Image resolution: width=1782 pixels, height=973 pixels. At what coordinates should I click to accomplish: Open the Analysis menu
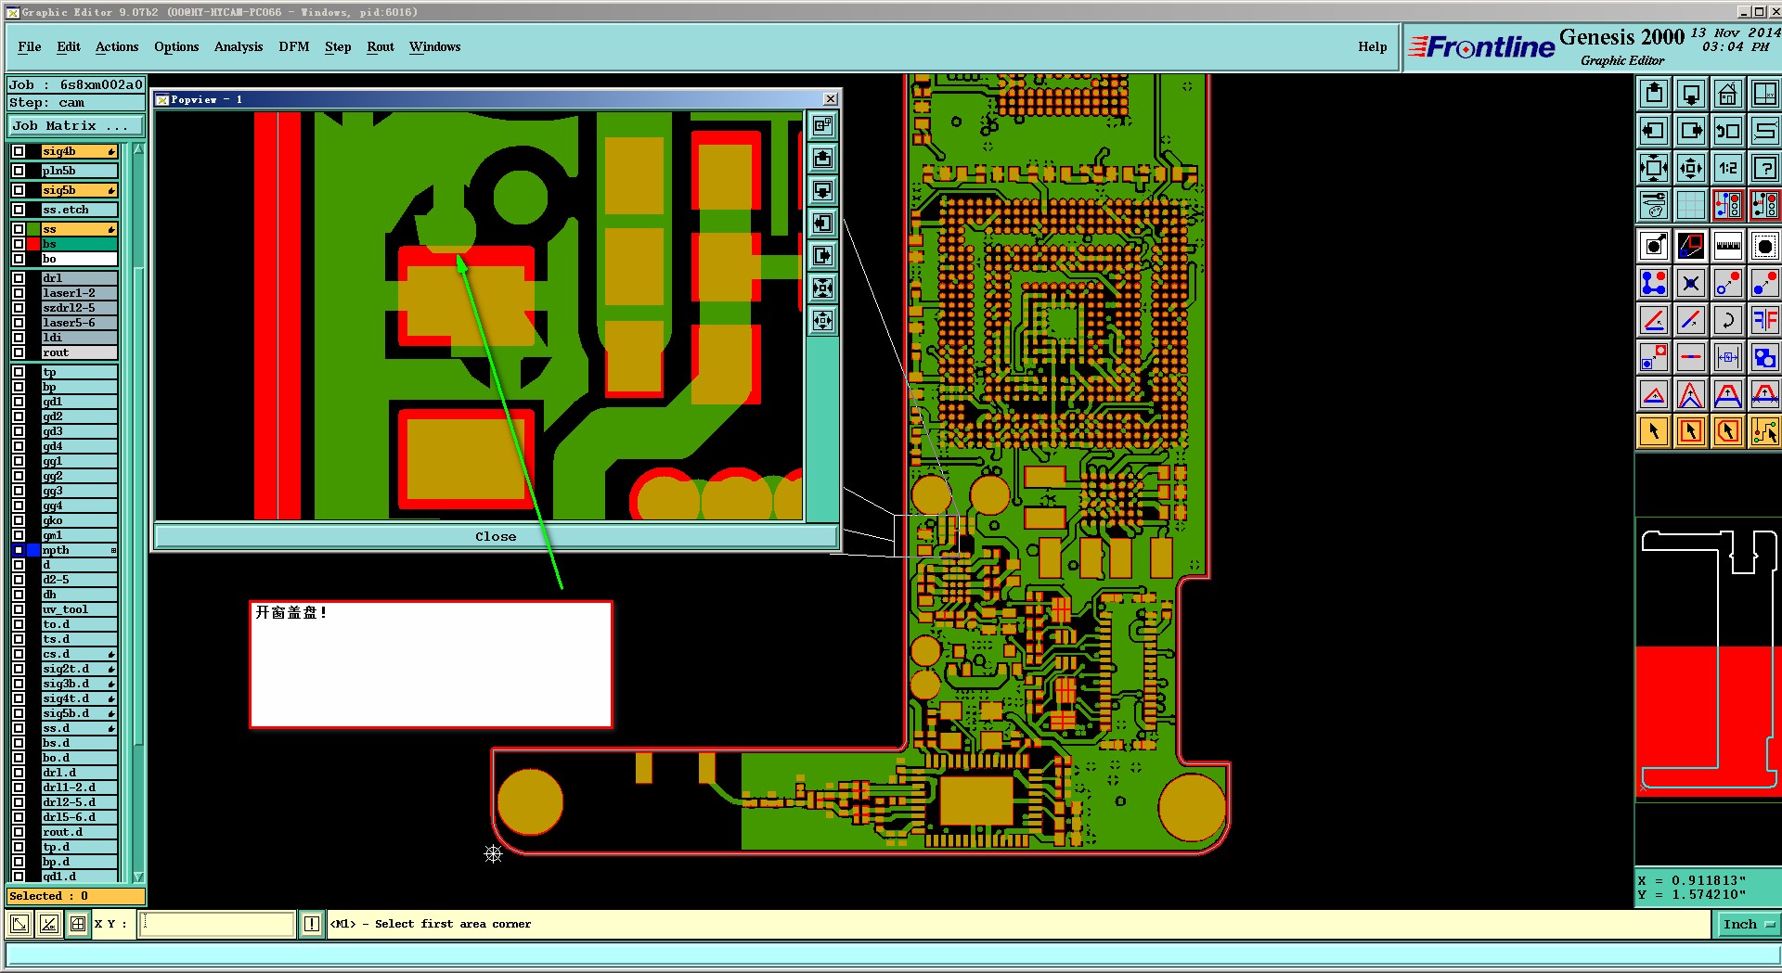[239, 46]
